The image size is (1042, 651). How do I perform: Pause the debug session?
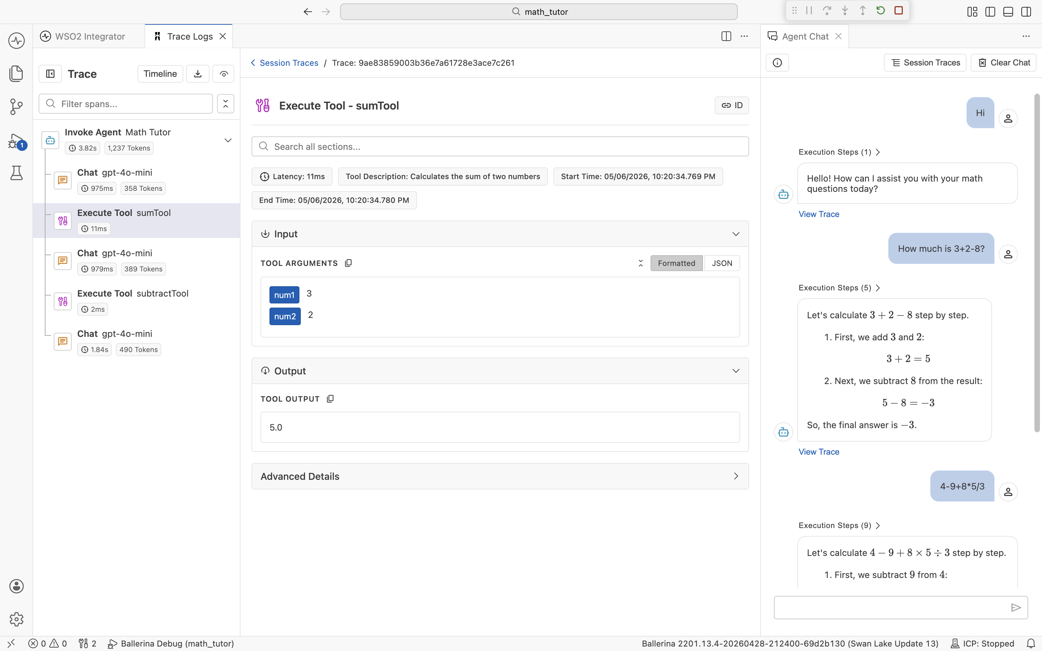click(809, 10)
